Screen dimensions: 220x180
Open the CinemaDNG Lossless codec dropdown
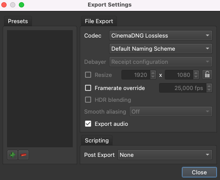[x=161, y=36]
